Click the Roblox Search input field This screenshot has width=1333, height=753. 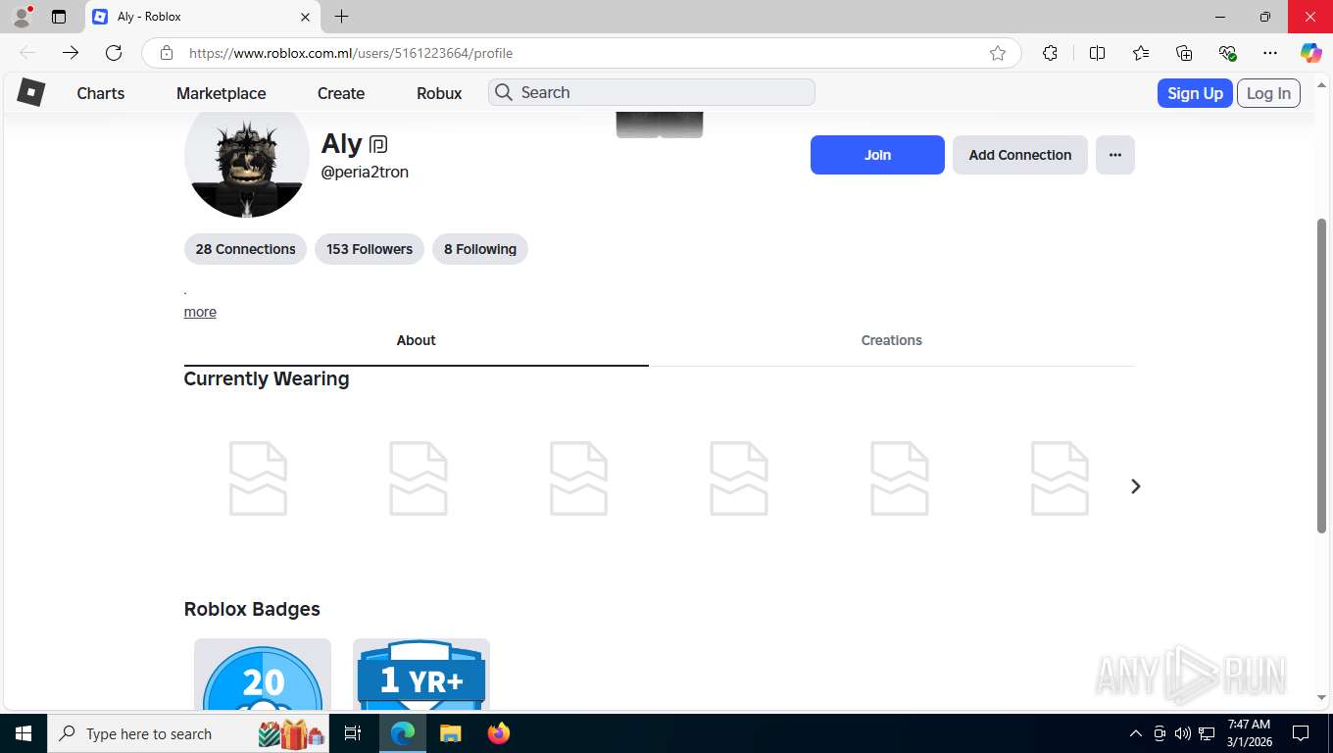coord(652,92)
